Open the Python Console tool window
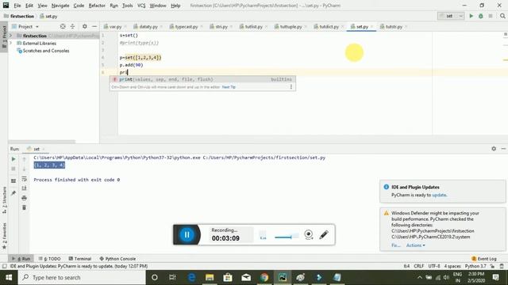The height and width of the screenshot is (285, 508). coord(117,259)
